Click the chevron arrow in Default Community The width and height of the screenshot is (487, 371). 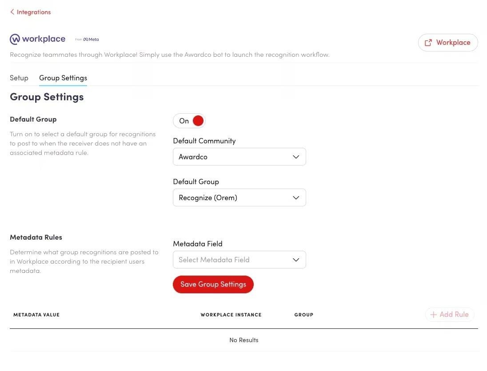pyautogui.click(x=296, y=157)
